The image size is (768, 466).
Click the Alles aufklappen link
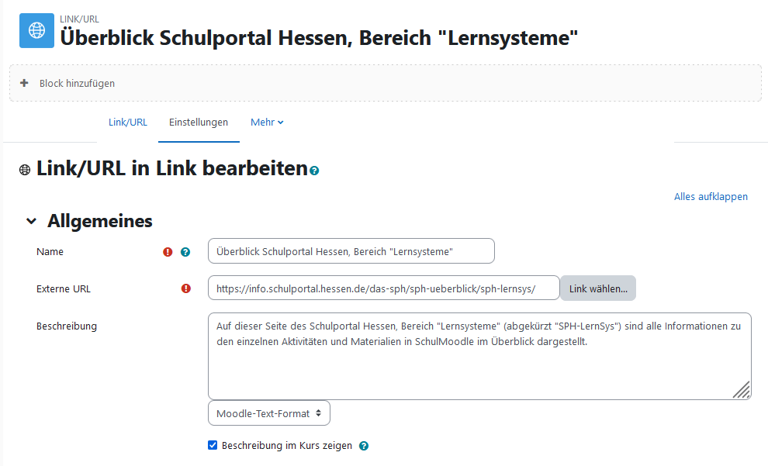[x=711, y=197]
